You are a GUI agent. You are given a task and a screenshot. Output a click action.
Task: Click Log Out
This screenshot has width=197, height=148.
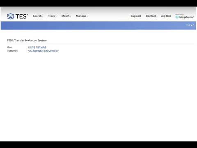click(166, 16)
